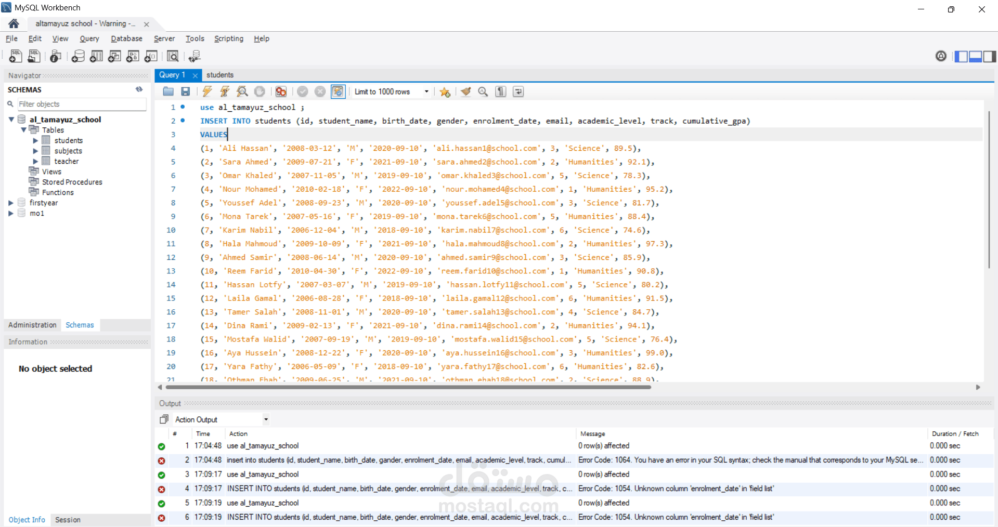Expand the firstyear schema

click(11, 203)
